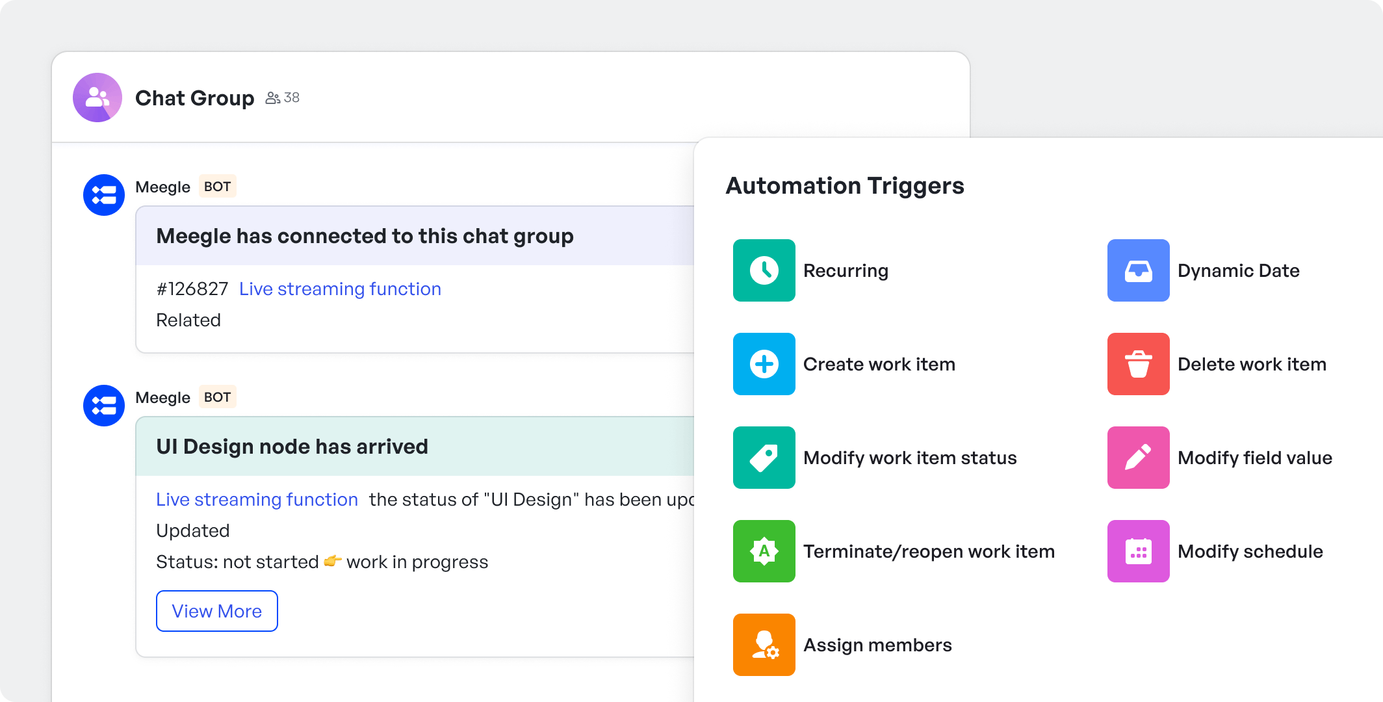Click the Delete work item label
1383x702 pixels.
(x=1252, y=364)
